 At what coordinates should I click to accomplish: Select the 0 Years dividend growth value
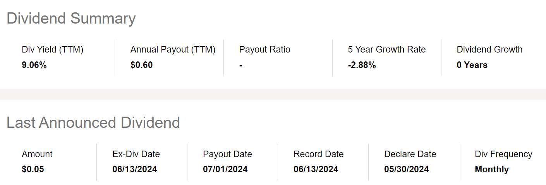pos(472,65)
